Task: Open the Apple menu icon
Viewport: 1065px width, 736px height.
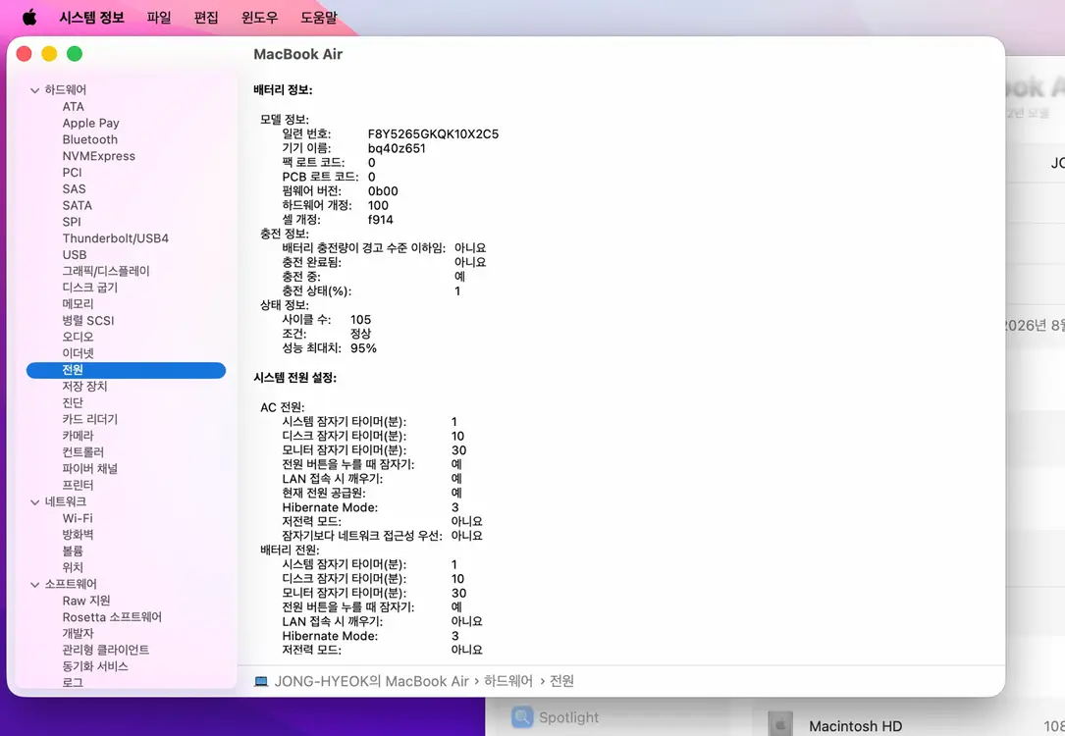Action: [29, 17]
